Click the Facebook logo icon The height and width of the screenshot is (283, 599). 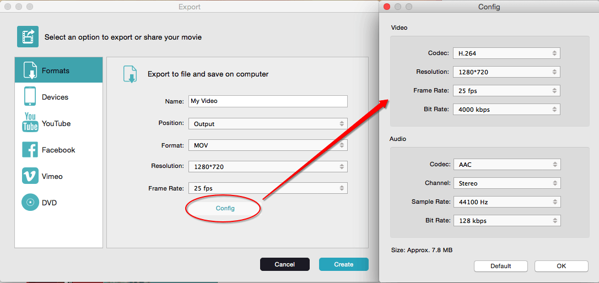tap(30, 150)
